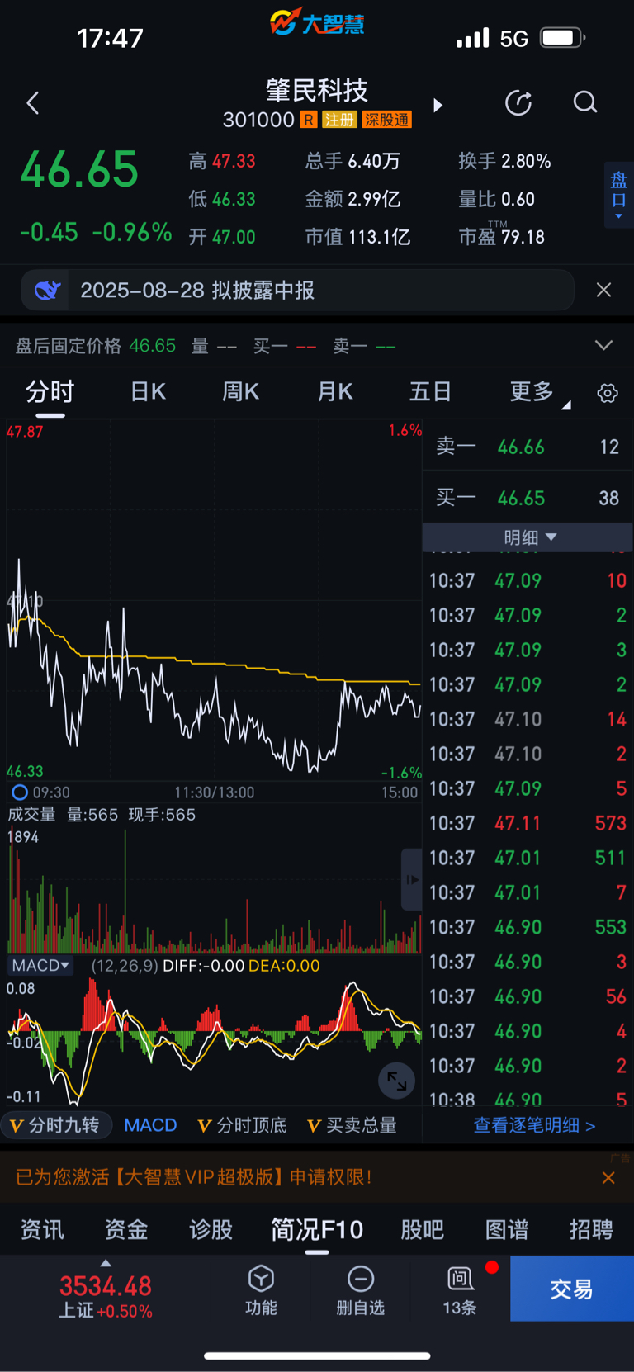This screenshot has width=634, height=1372.
Task: Select the 分时九转 indicator
Action: [x=54, y=1125]
